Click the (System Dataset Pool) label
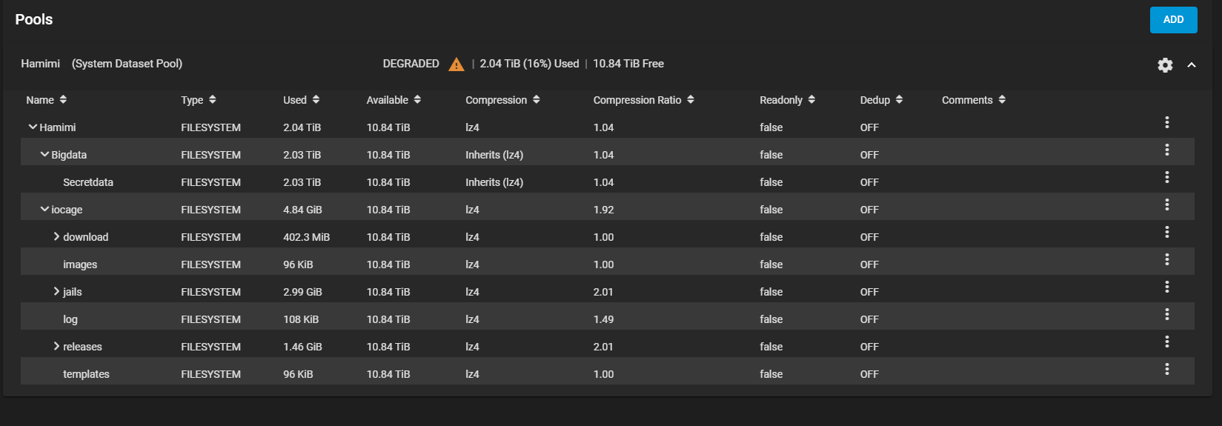Viewport: 1222px width, 426px height. click(127, 64)
